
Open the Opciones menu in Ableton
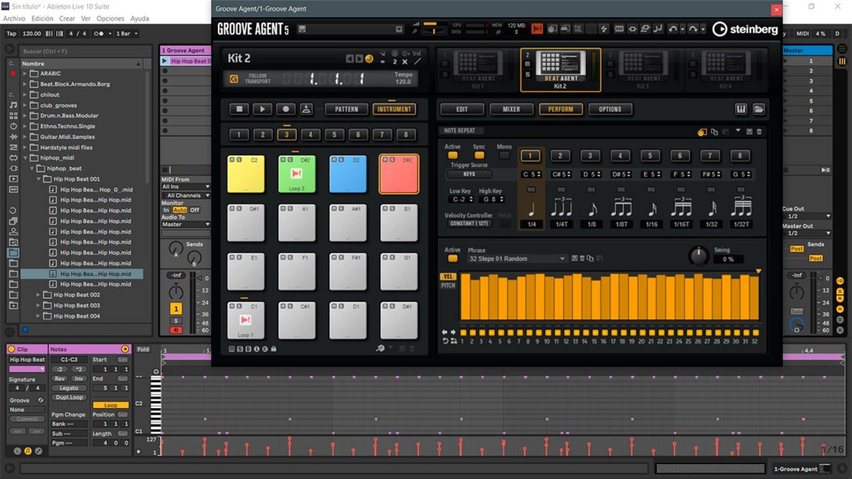pos(110,18)
